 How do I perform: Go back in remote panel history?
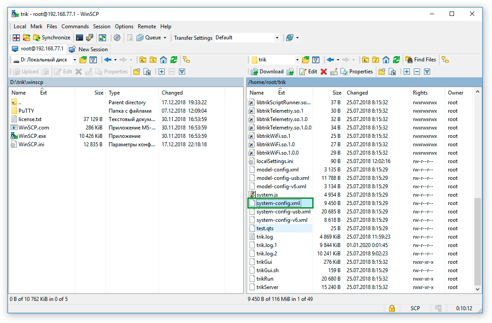click(x=330, y=60)
